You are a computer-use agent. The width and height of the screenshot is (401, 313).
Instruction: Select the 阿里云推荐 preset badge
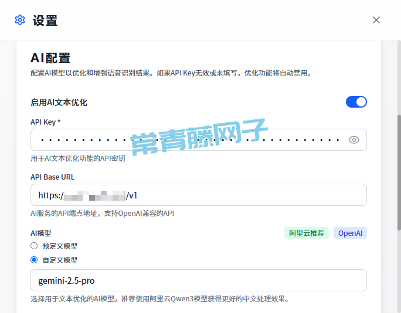307,233
